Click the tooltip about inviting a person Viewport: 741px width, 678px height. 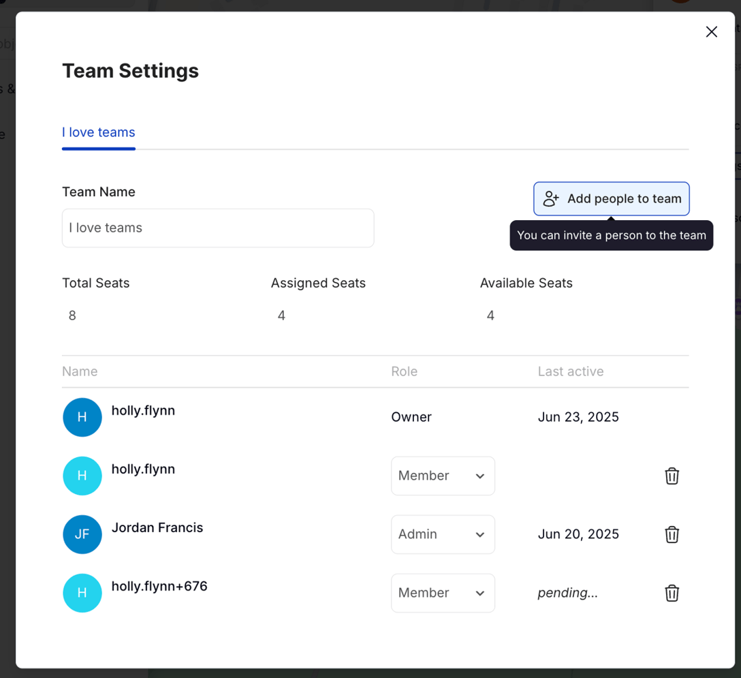(611, 235)
